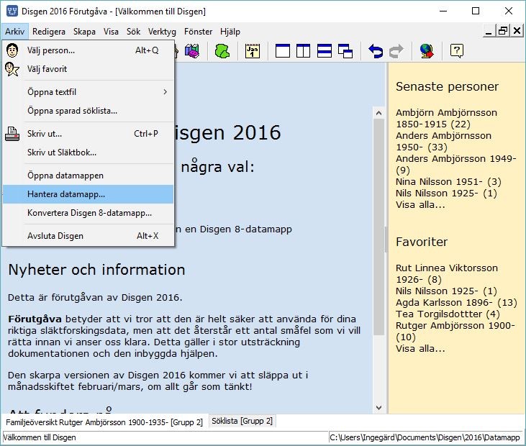Screen dimensions: 526x446
Task: Restore the inner document window
Action: 502,31
